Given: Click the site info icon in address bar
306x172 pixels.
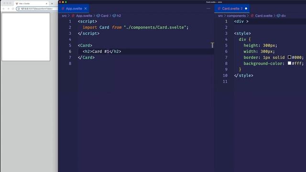Looking at the screenshot, I should (19, 9).
